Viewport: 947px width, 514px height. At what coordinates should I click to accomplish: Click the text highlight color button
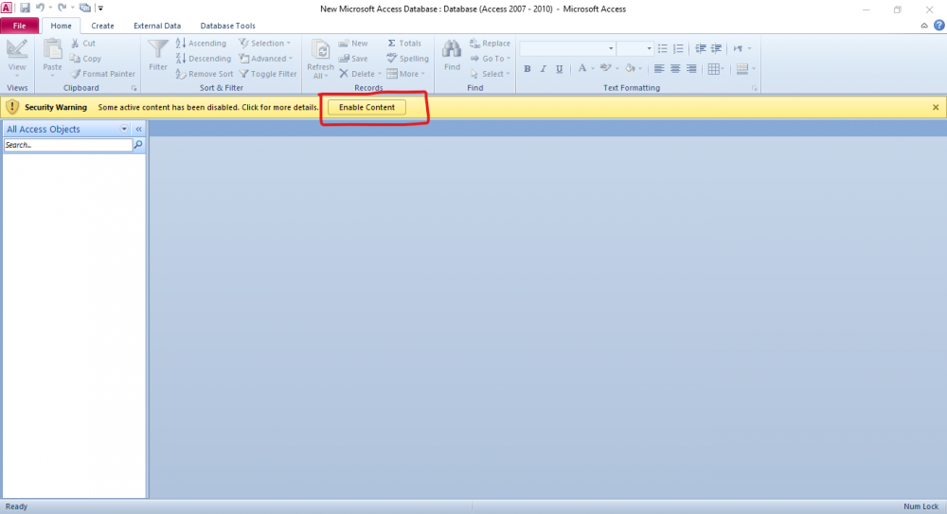605,68
